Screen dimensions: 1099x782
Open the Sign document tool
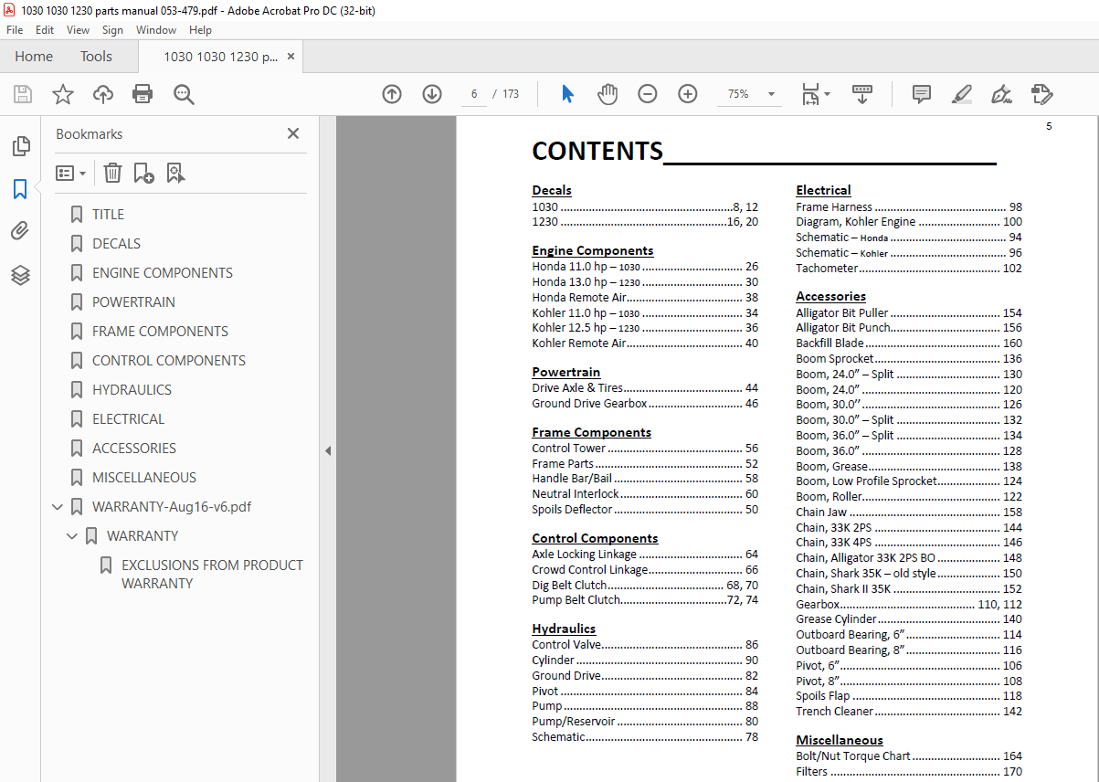coord(1002,94)
